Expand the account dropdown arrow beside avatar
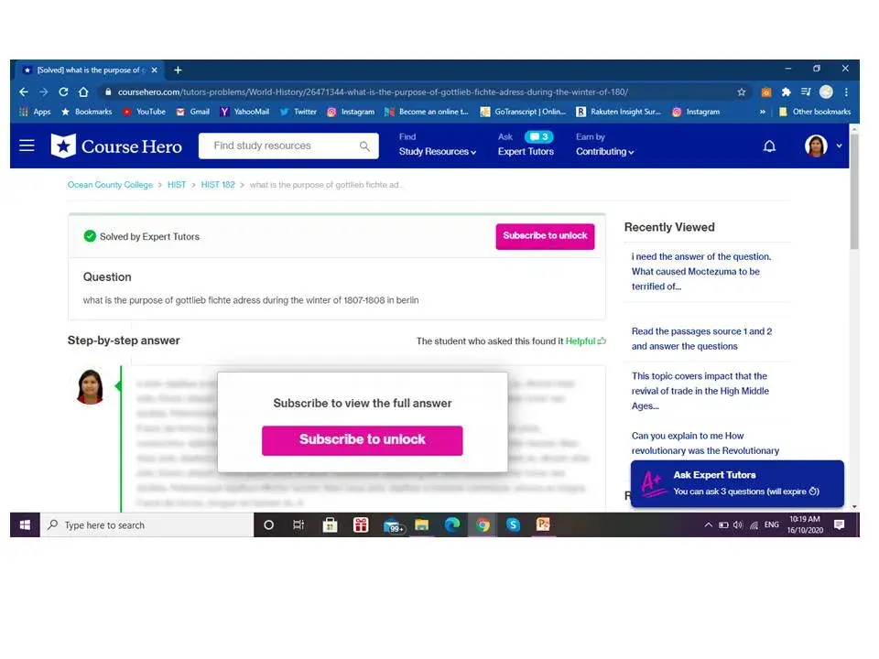This screenshot has height=659, width=879. [840, 146]
